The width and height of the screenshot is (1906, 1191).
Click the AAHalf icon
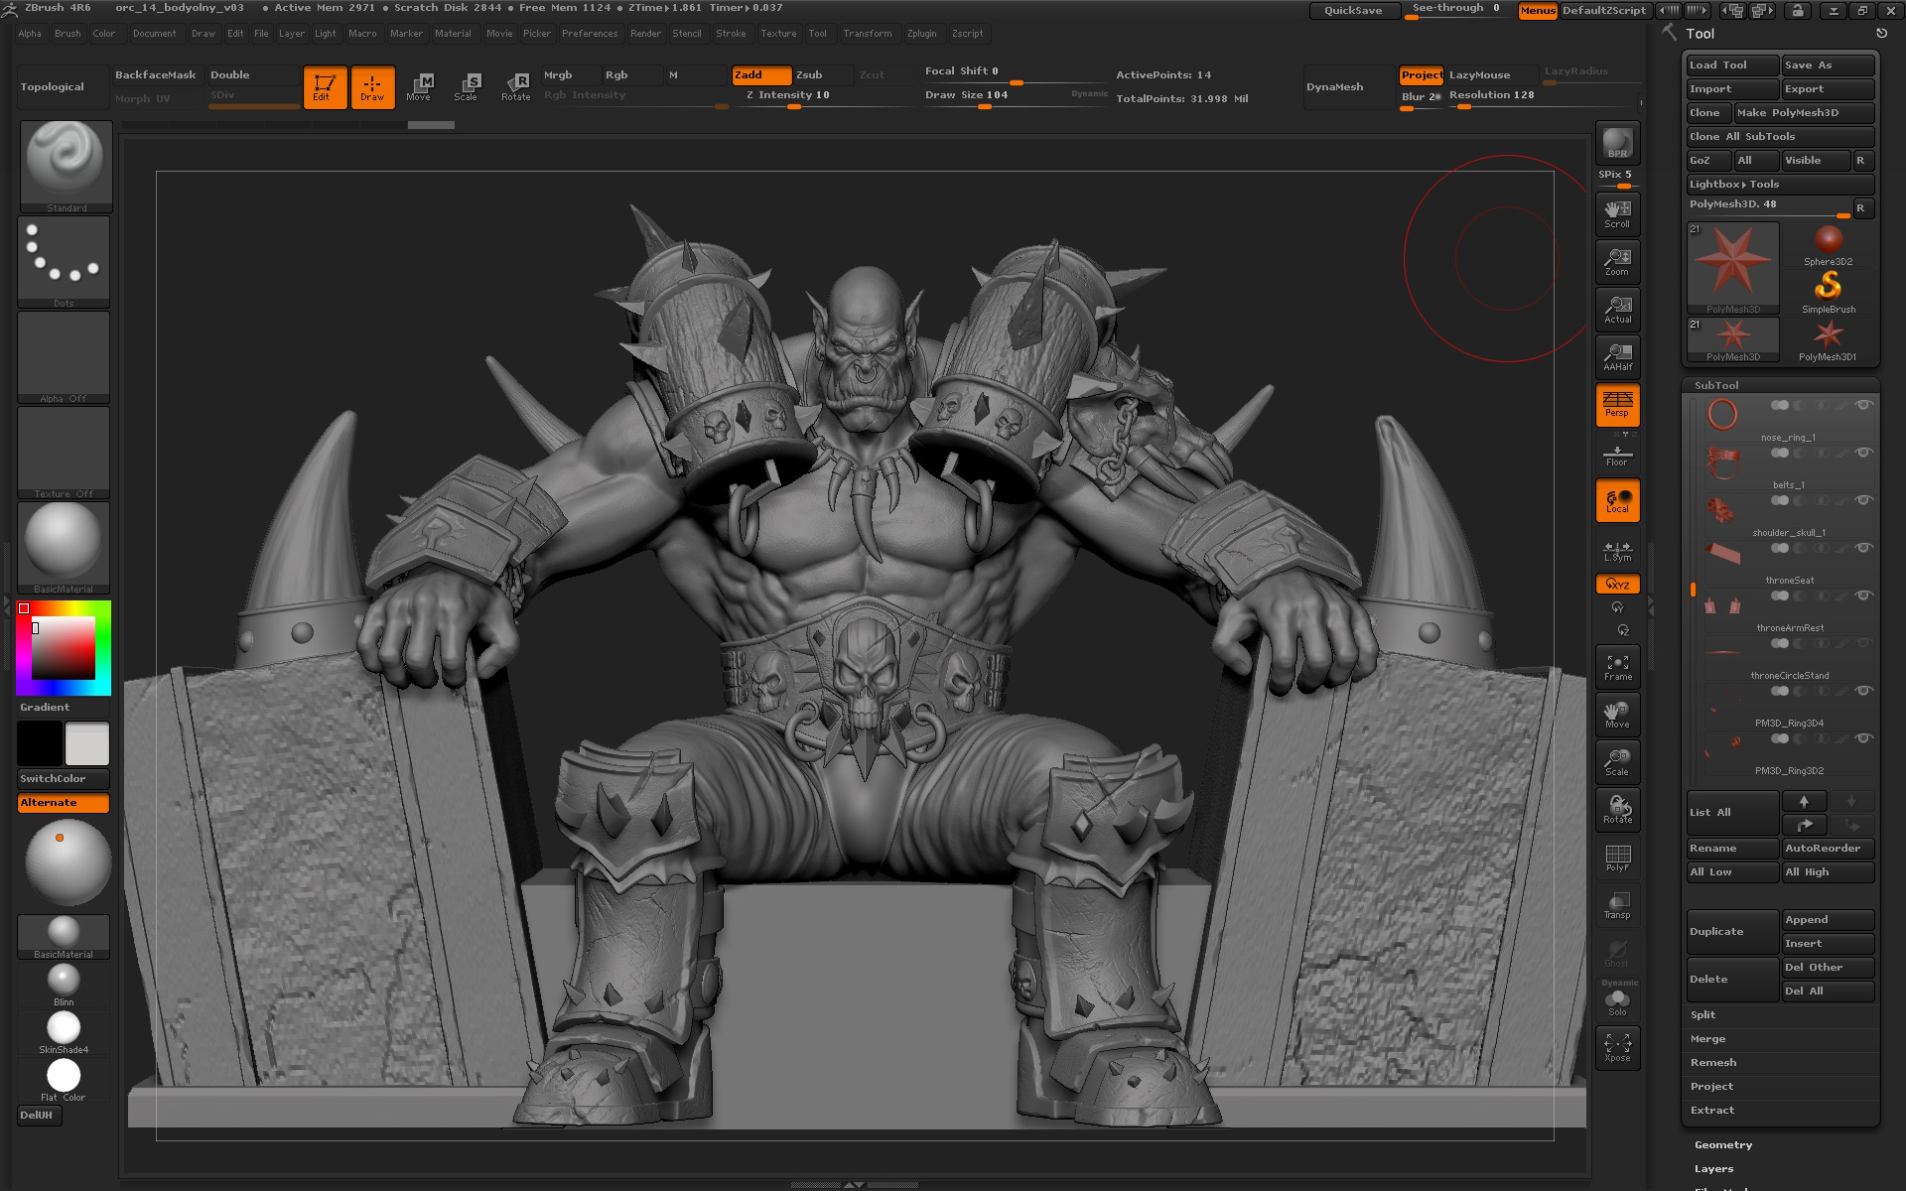click(1617, 357)
